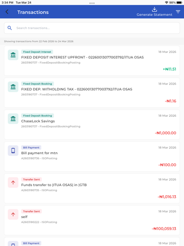Viewport: 184px width, 246px height.
Task: Tap the Transactions page title
Action: [x=33, y=12]
